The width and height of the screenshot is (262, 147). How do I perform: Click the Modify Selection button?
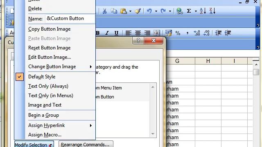34,144
